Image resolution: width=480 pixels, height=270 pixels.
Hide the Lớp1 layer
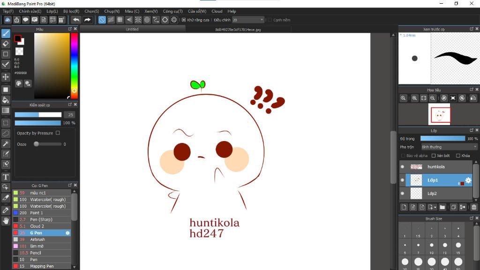click(403, 180)
